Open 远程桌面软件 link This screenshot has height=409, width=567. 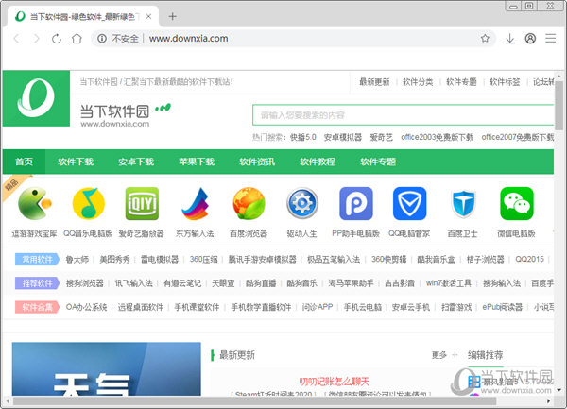click(x=141, y=307)
